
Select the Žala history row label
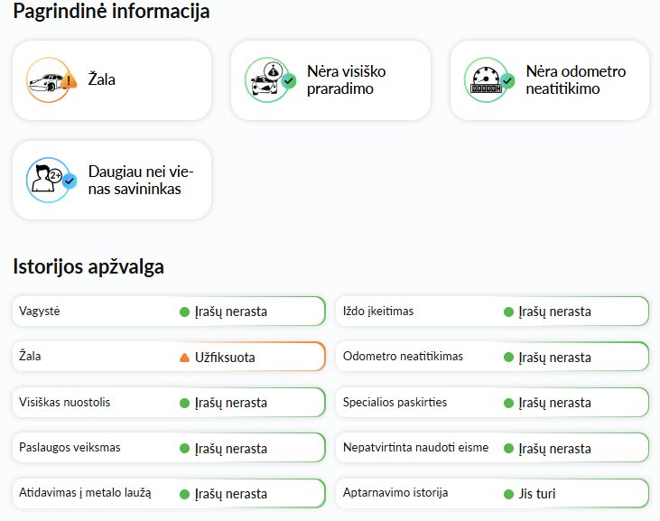30,357
